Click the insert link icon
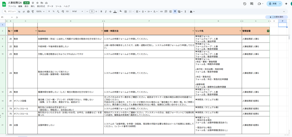This screenshot has height=137, width=292. [161, 11]
